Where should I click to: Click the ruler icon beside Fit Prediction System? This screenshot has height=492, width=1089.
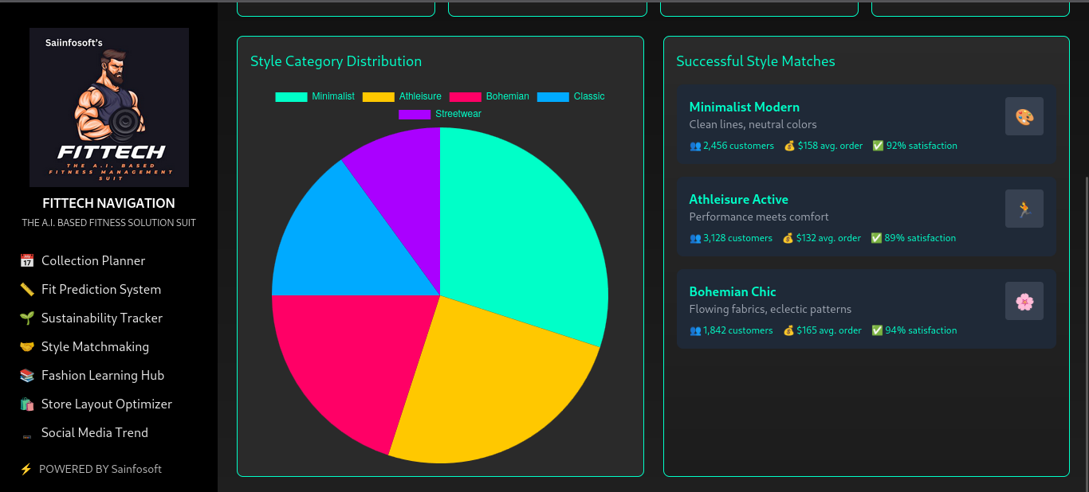pos(27,290)
